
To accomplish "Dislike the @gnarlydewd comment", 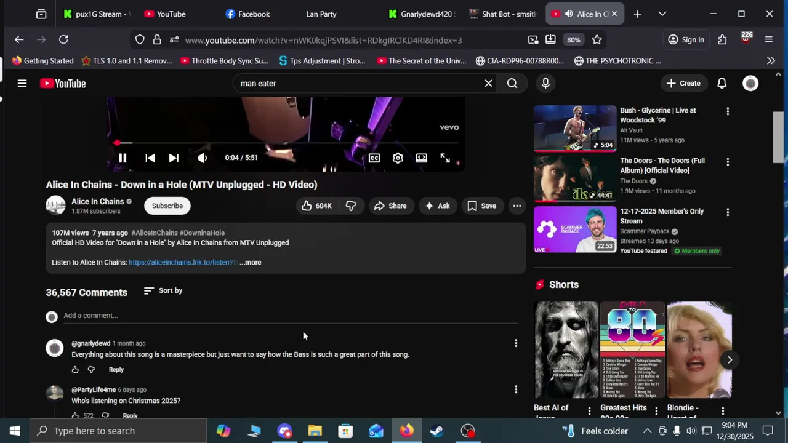I will tap(91, 370).
